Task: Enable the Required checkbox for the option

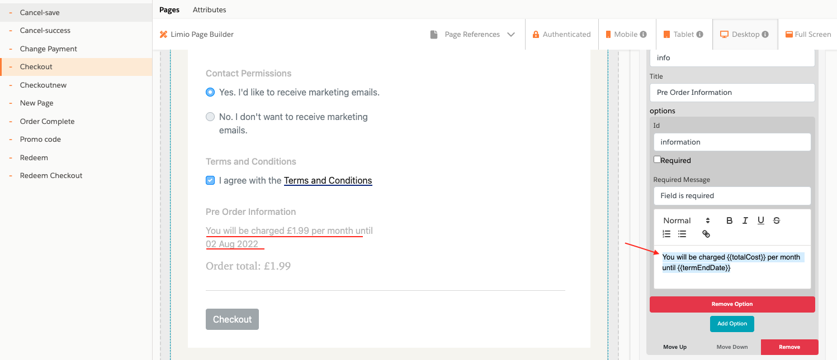Action: coord(657,160)
